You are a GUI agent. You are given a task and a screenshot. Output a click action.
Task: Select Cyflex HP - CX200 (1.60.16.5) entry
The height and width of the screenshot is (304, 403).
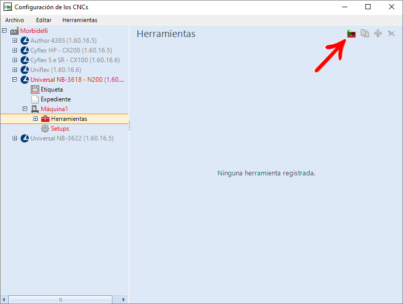coord(71,50)
